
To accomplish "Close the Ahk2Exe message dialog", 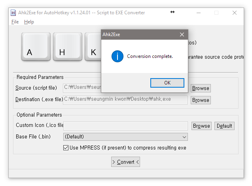I will click(182, 35).
